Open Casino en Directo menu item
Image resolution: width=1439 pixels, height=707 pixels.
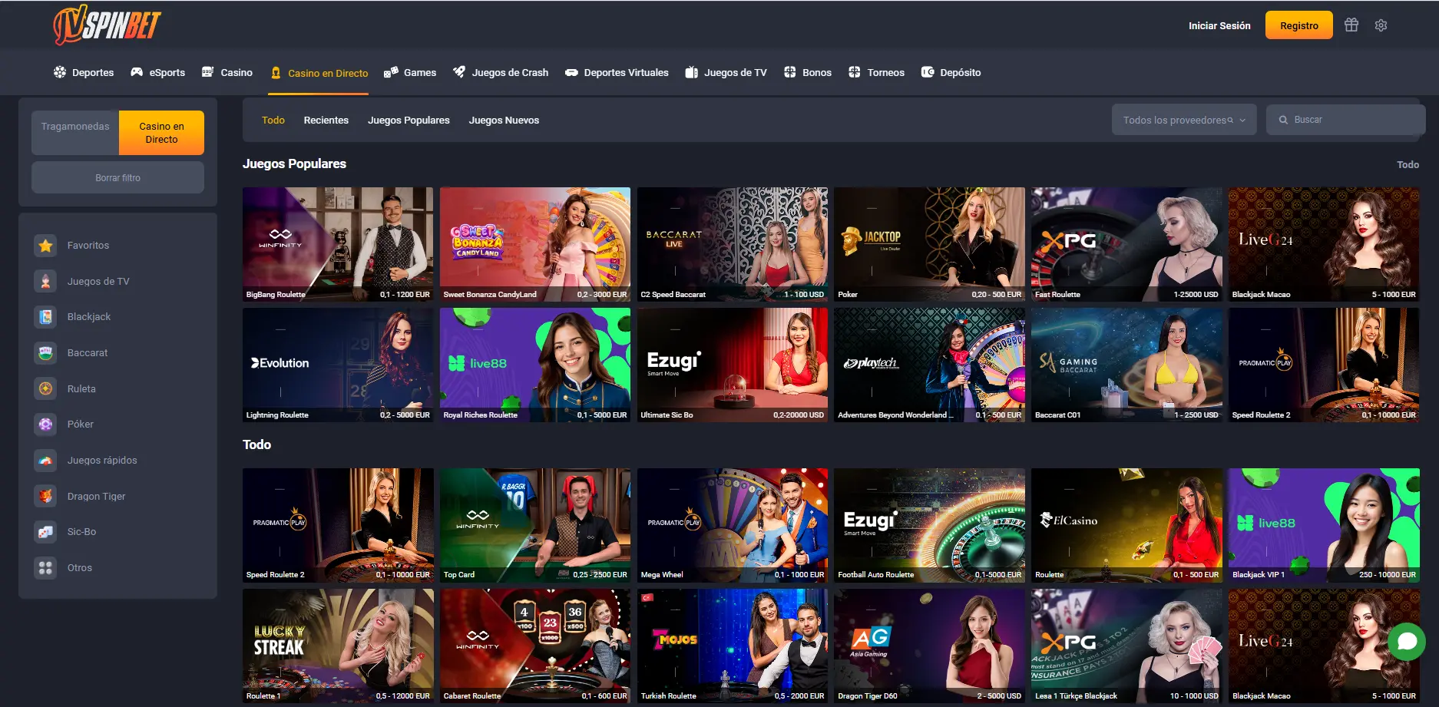tap(319, 73)
